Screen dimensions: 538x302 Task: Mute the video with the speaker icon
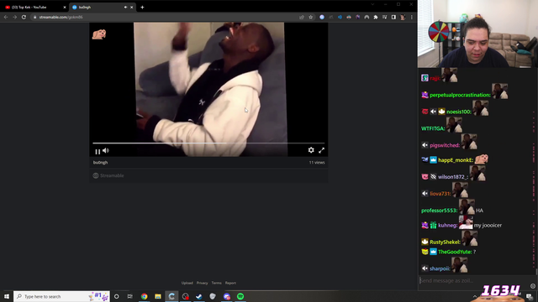pyautogui.click(x=106, y=150)
